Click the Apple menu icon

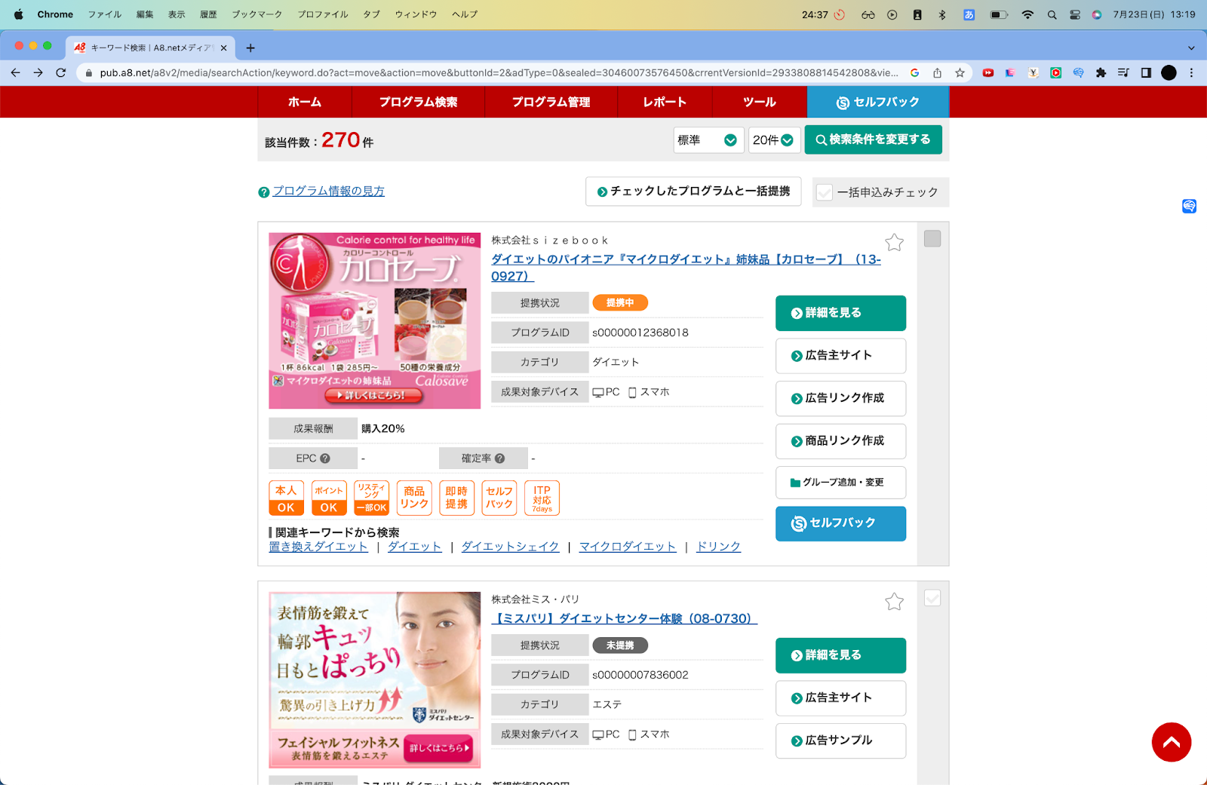pyautogui.click(x=19, y=14)
